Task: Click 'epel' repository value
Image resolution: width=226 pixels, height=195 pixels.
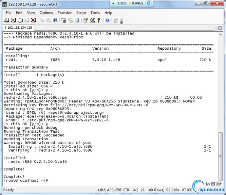Action: 162,60
